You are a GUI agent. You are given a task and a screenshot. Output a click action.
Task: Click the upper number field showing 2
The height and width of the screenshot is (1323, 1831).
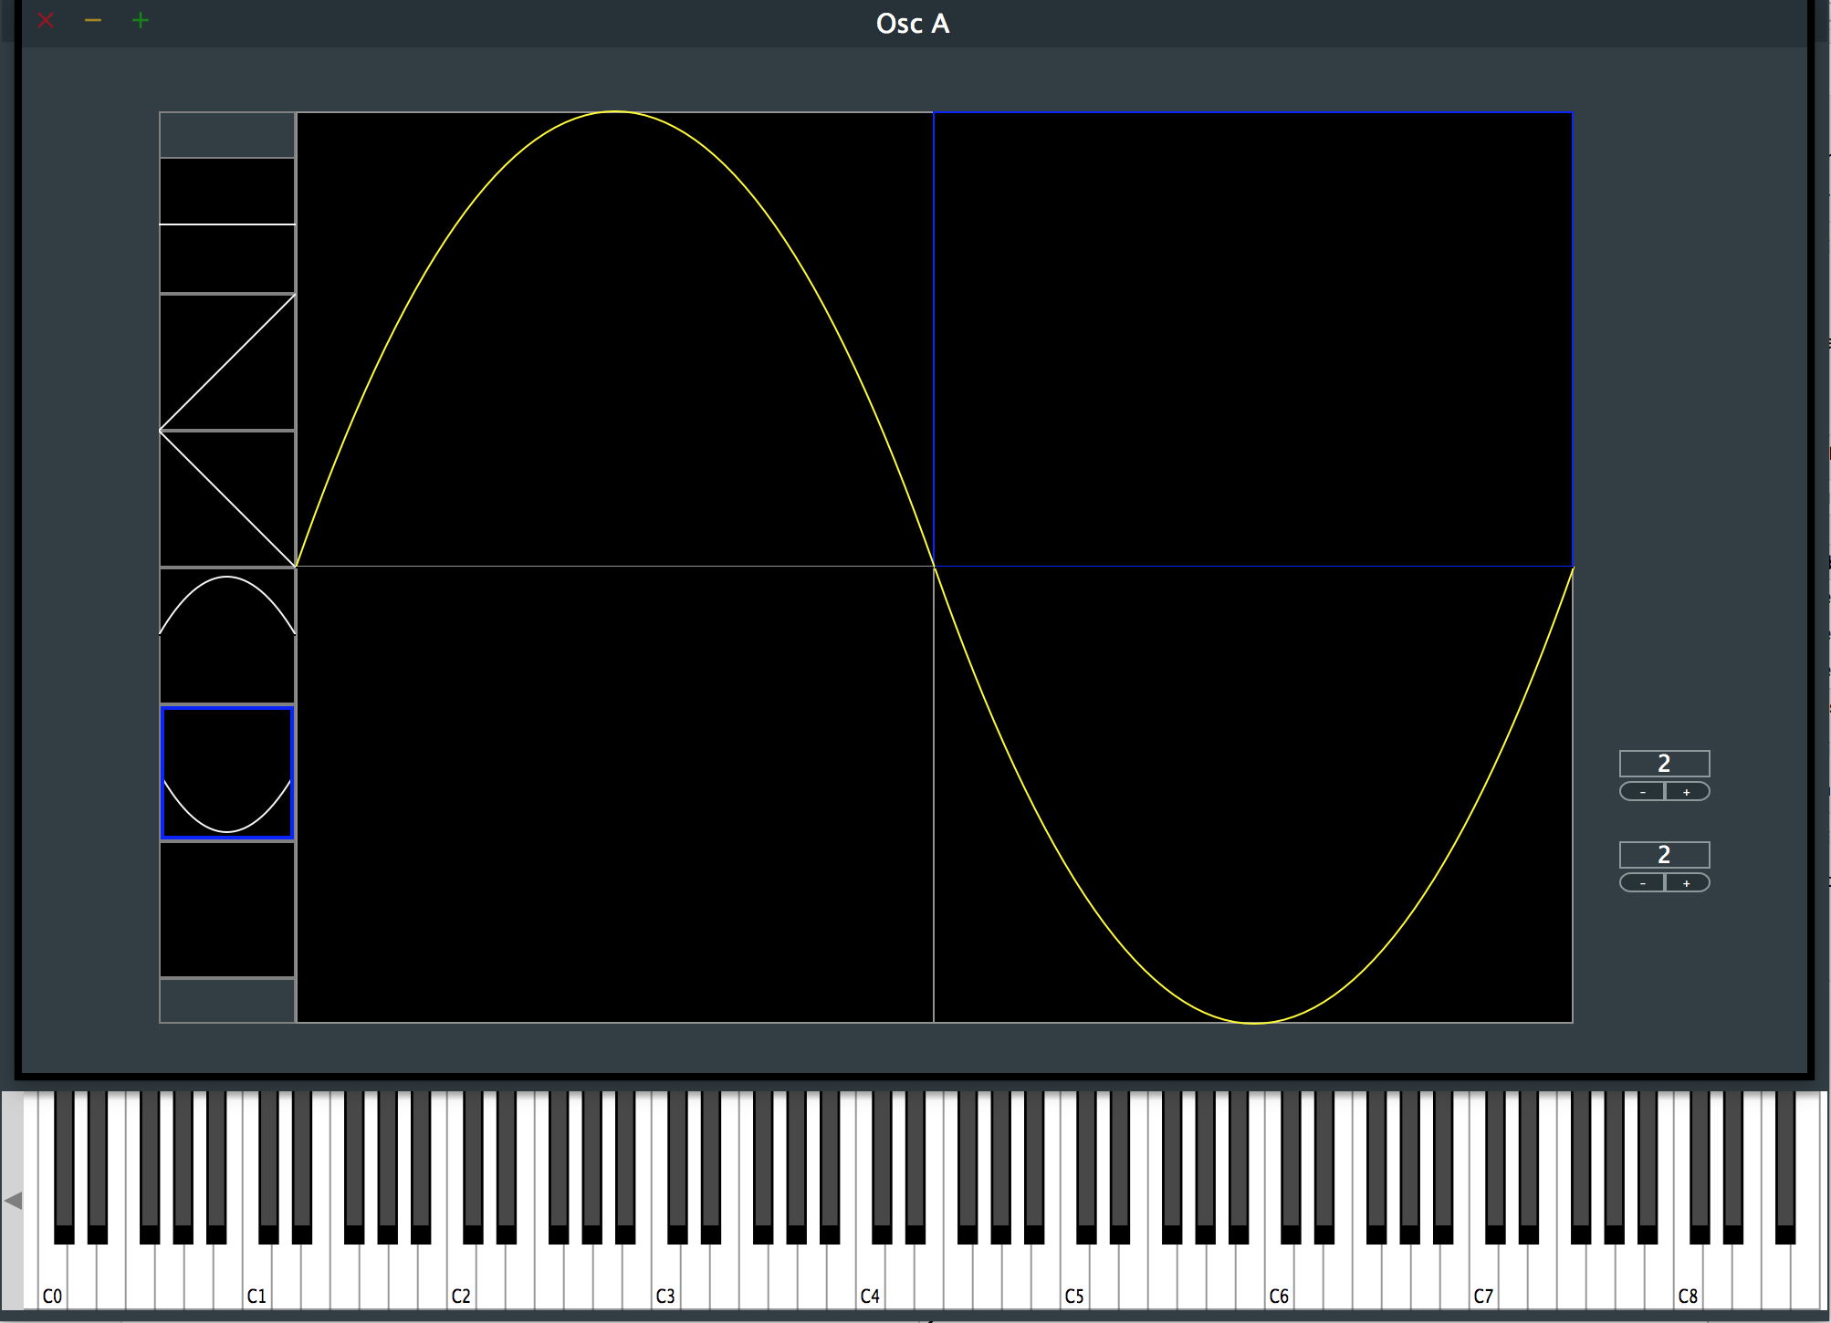click(1664, 764)
